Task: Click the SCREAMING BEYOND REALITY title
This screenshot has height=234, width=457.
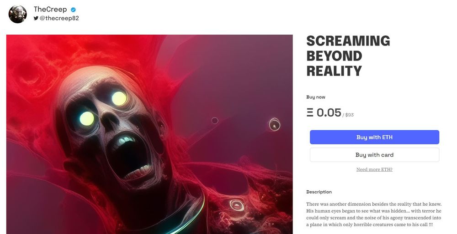Action: coord(348,56)
